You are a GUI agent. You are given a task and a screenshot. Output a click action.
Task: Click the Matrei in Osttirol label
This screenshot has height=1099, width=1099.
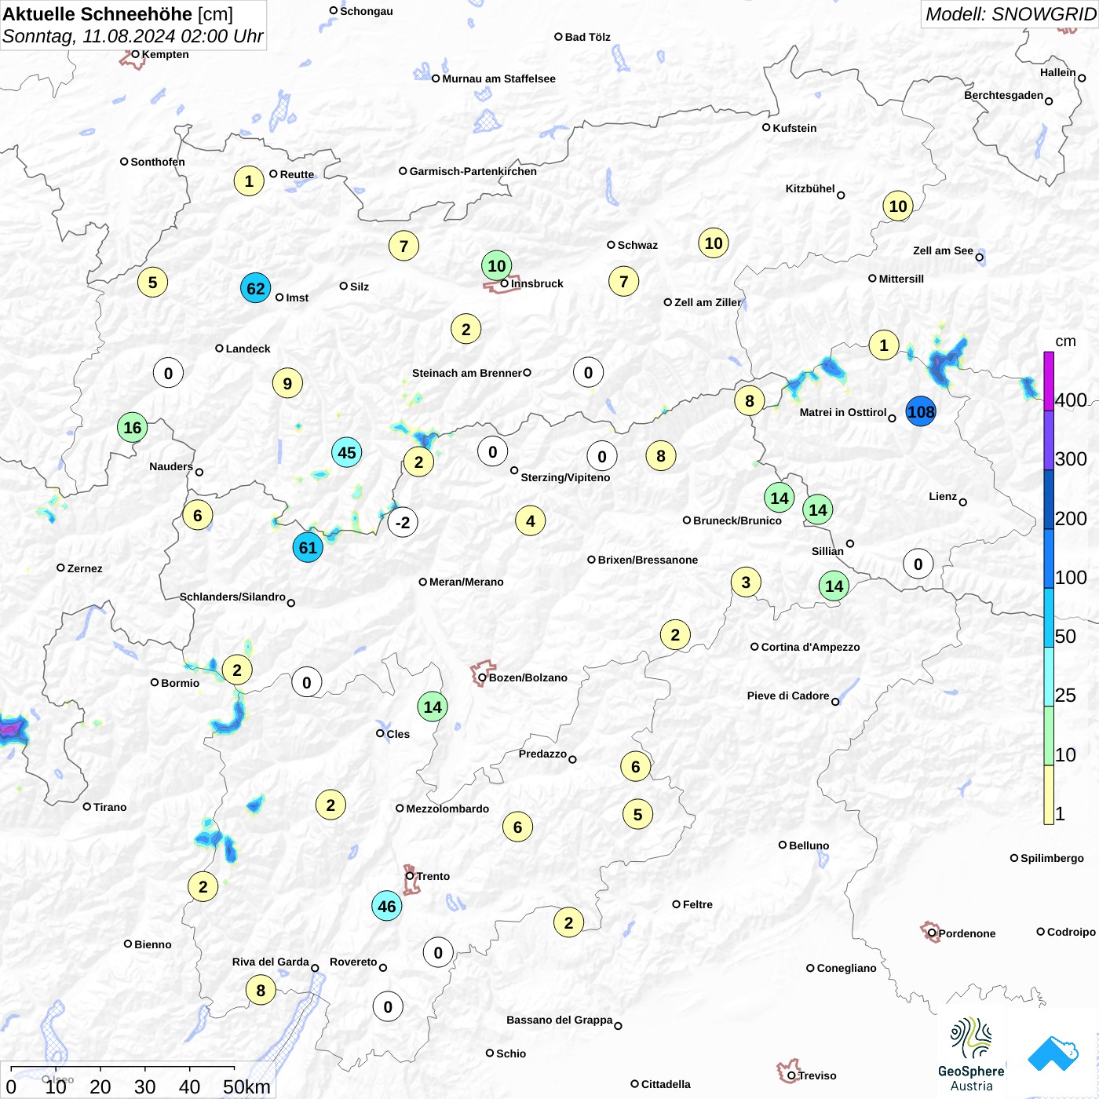[843, 412]
